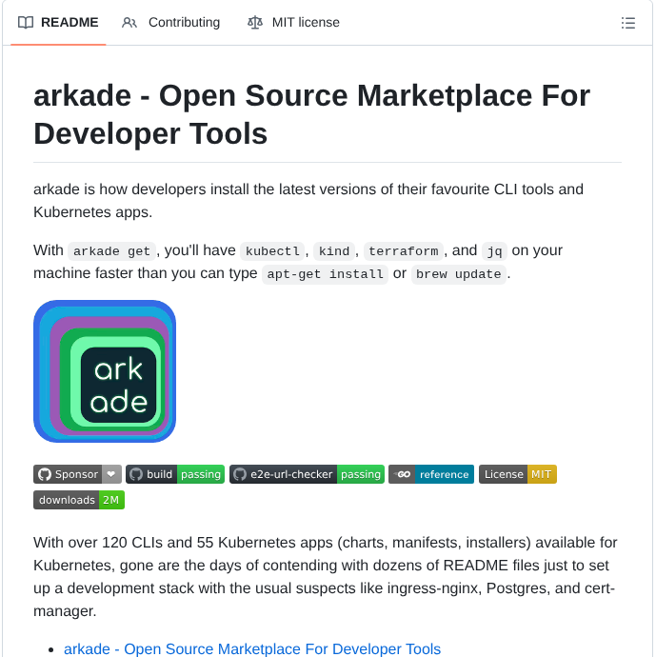Click the scale icon beside MIT license

tap(254, 23)
